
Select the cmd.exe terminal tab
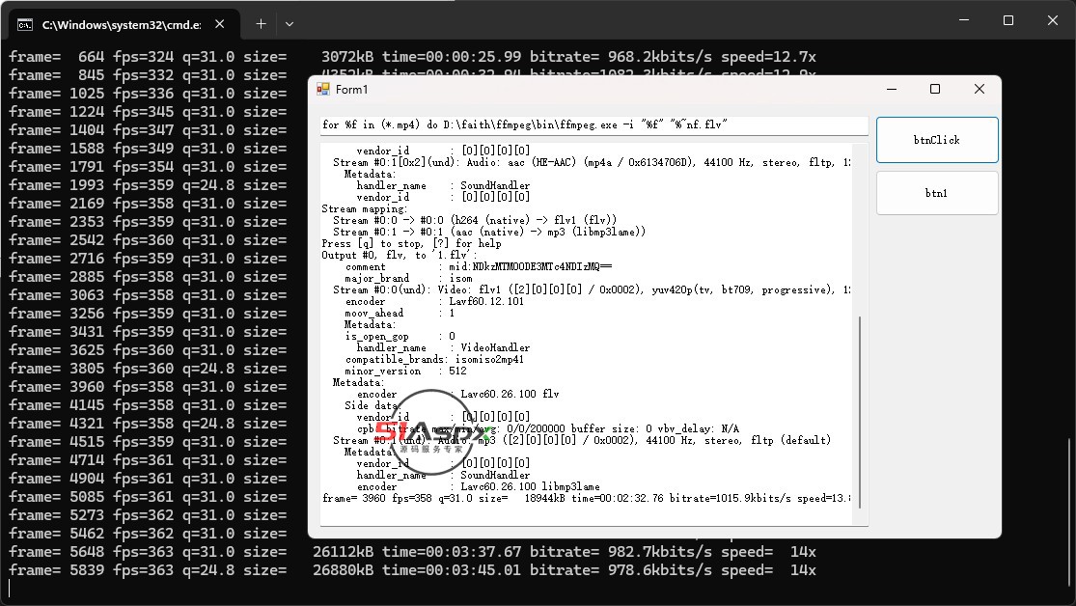124,25
